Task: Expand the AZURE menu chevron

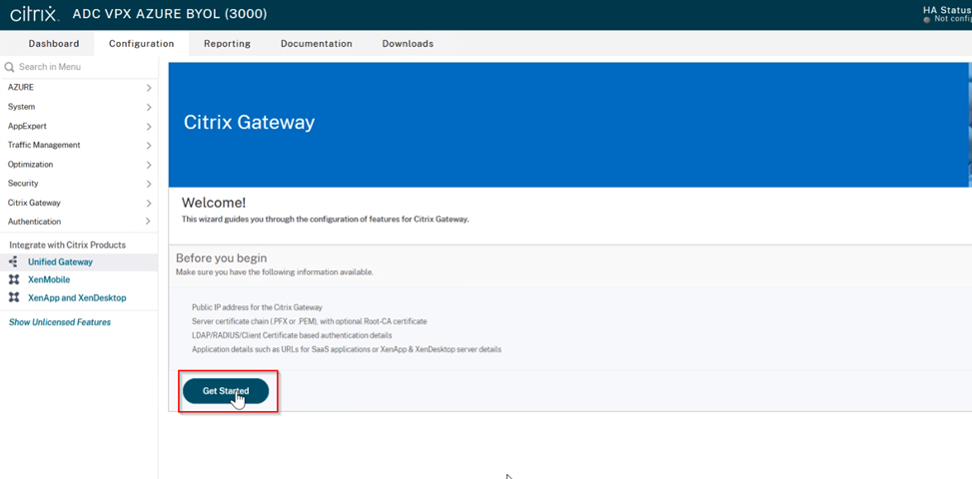Action: pos(149,88)
